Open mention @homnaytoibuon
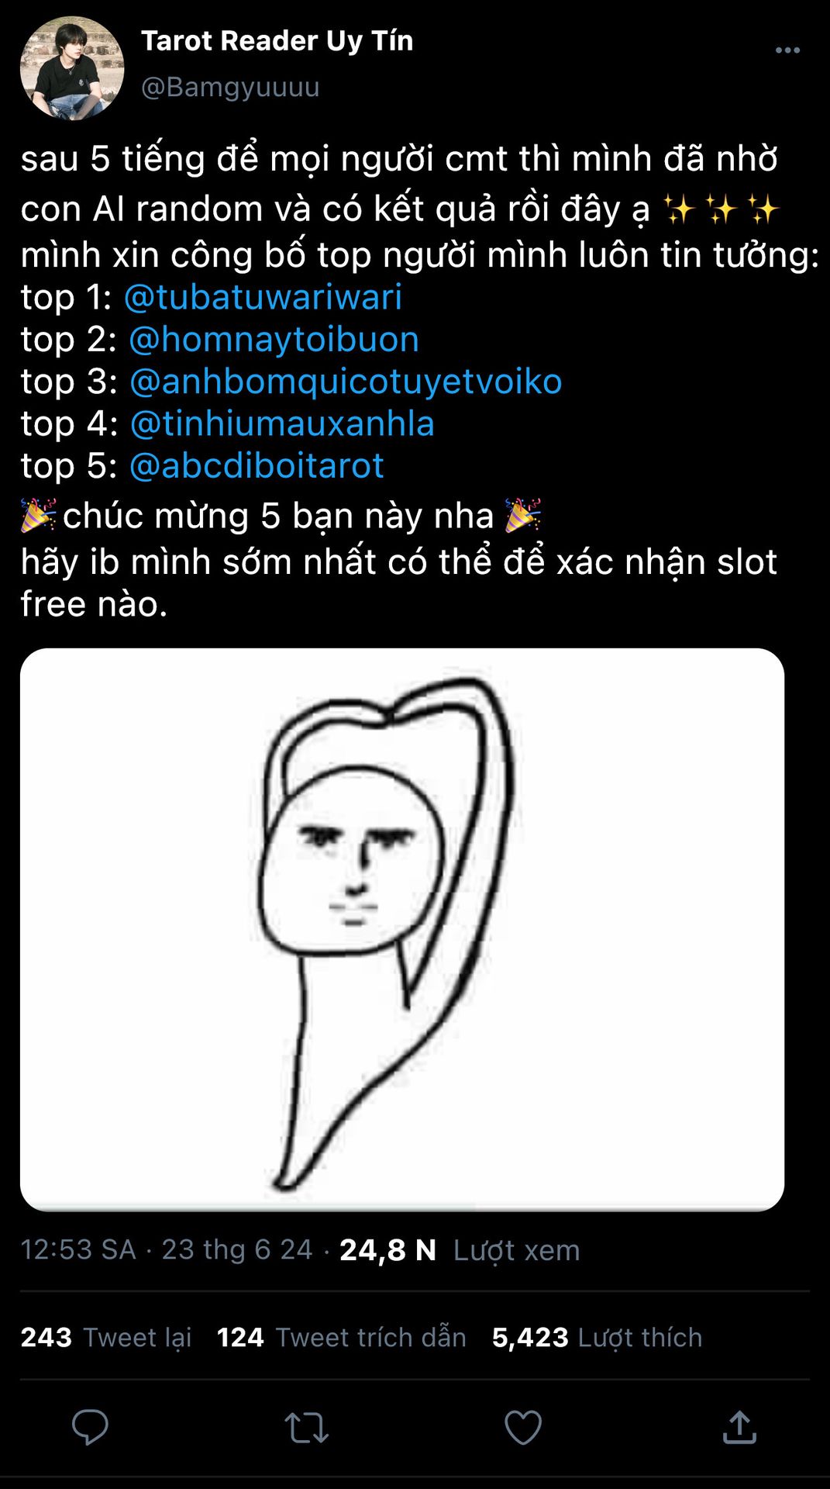 tap(274, 340)
